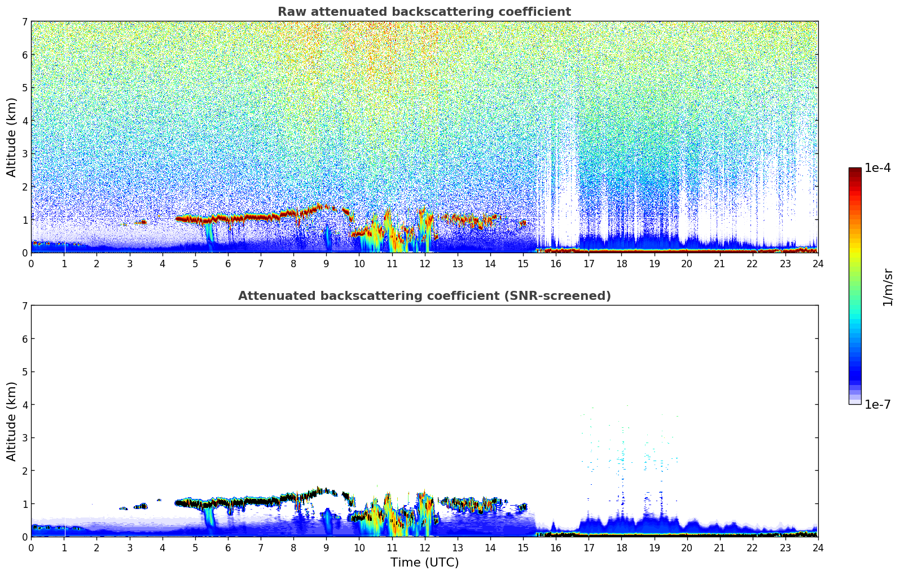This screenshot has height=575, width=900.
Task: Click altitude tick '4' on the SNR-screened plot
Action: (x=24, y=405)
